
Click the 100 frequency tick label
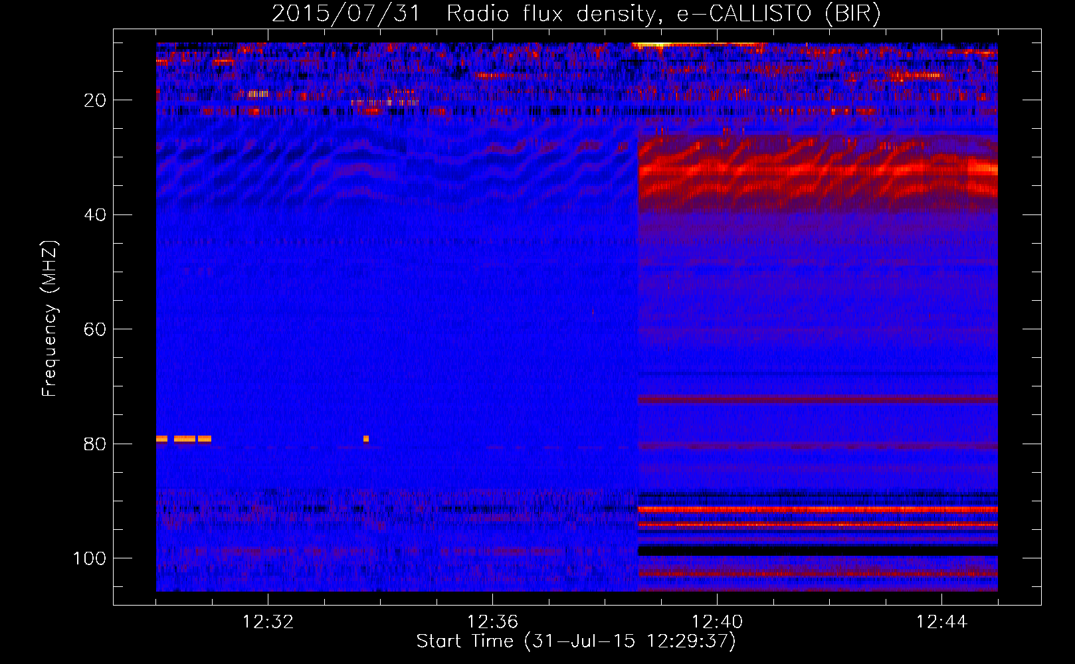pyautogui.click(x=90, y=558)
